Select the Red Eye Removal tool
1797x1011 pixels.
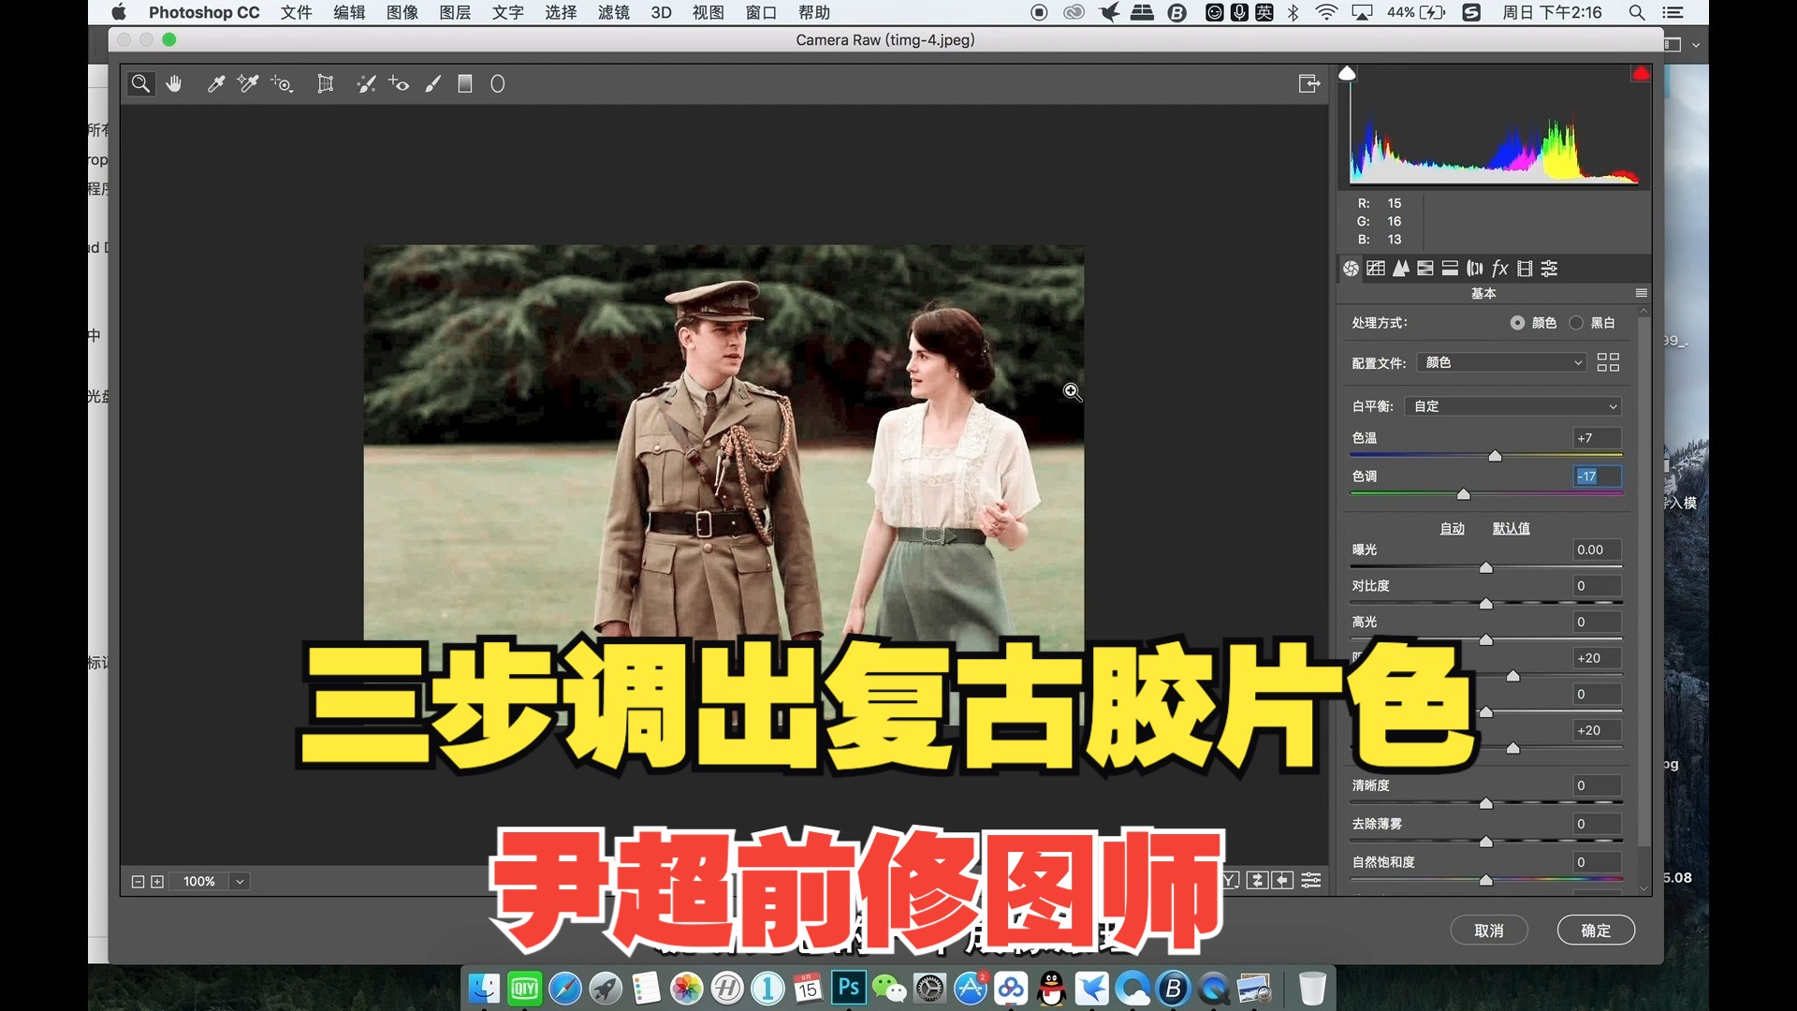[399, 84]
